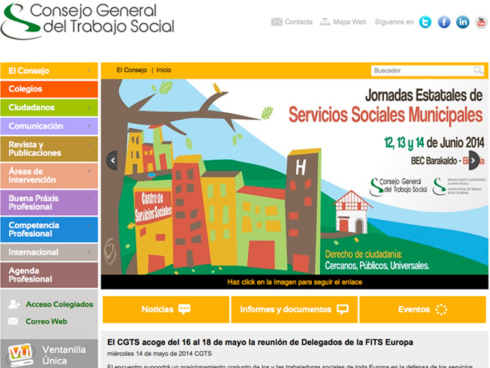490x368 pixels.
Task: Expand the Ciudadanos menu arrow
Action: coord(90,107)
